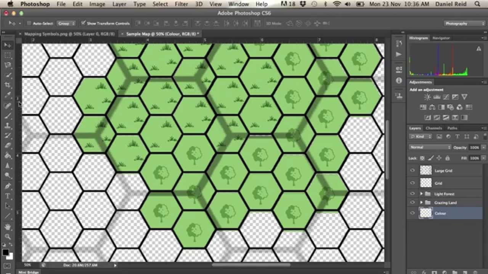Open Spotlight search in menu bar
The height and width of the screenshot is (274, 488).
(478, 4)
